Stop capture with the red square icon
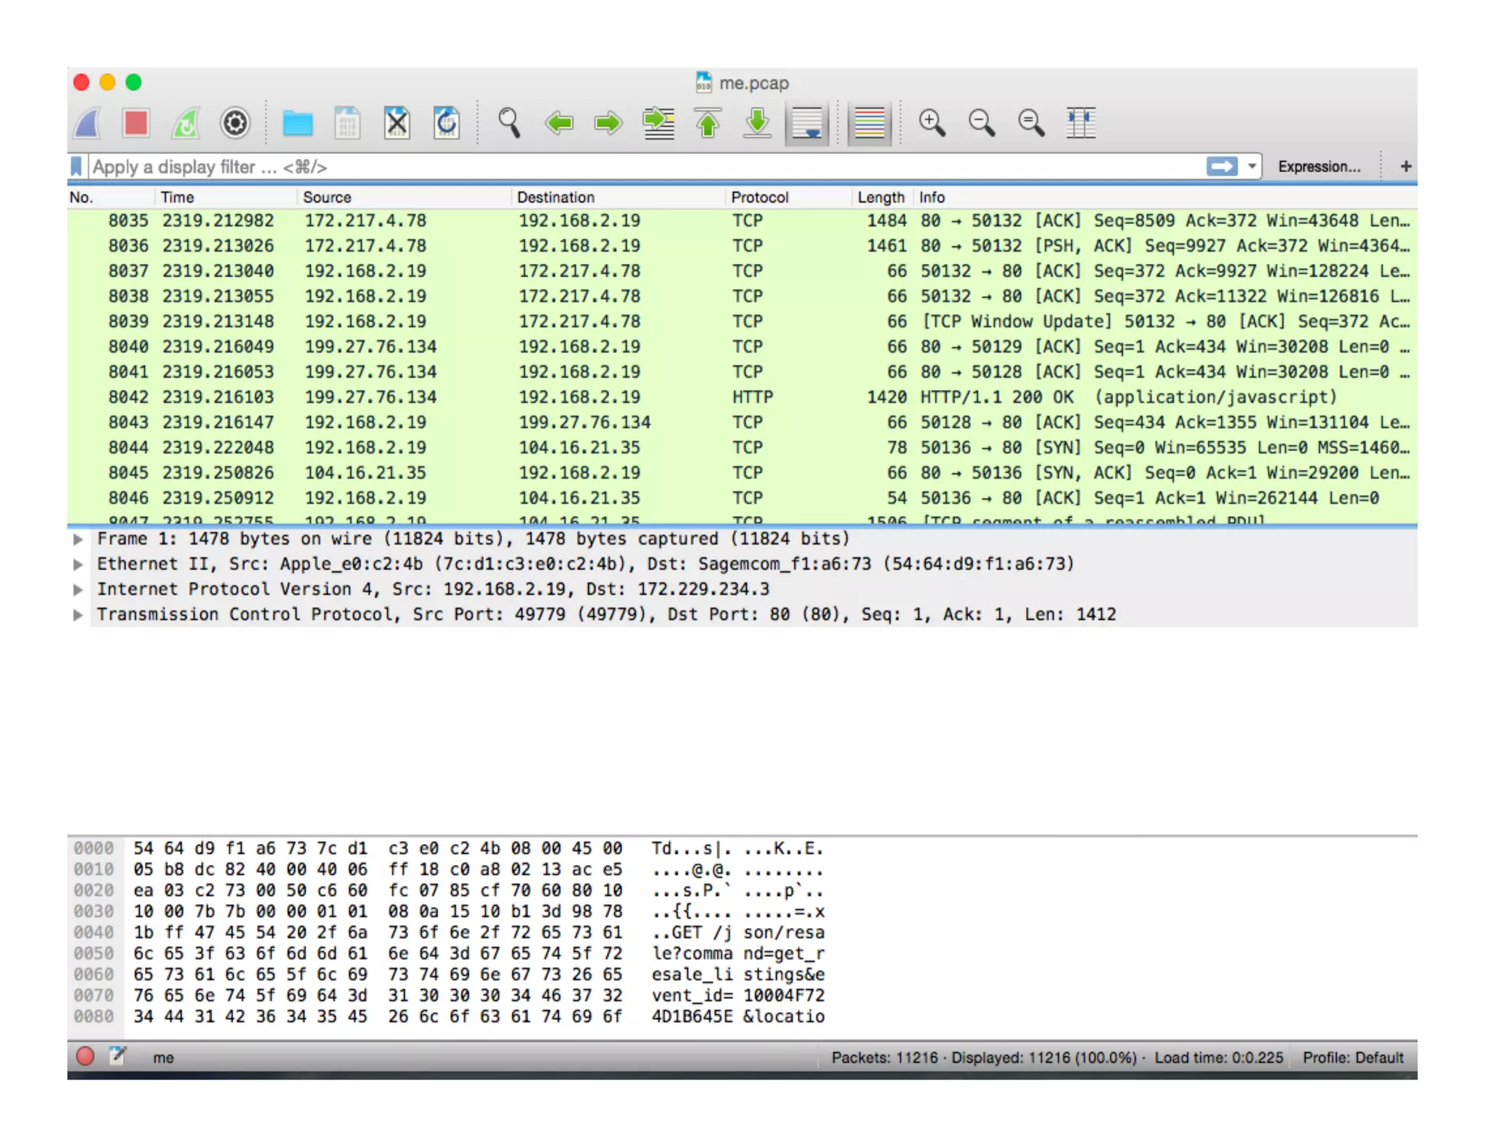Viewport: 1485px width, 1147px height. click(x=136, y=123)
